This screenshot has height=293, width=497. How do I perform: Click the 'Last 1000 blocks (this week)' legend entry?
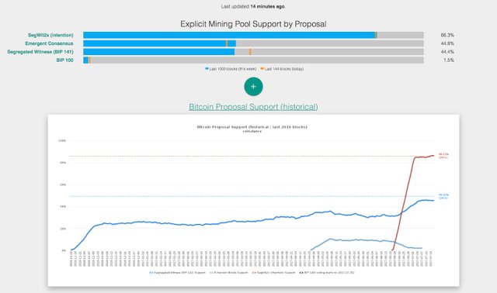[x=231, y=69]
